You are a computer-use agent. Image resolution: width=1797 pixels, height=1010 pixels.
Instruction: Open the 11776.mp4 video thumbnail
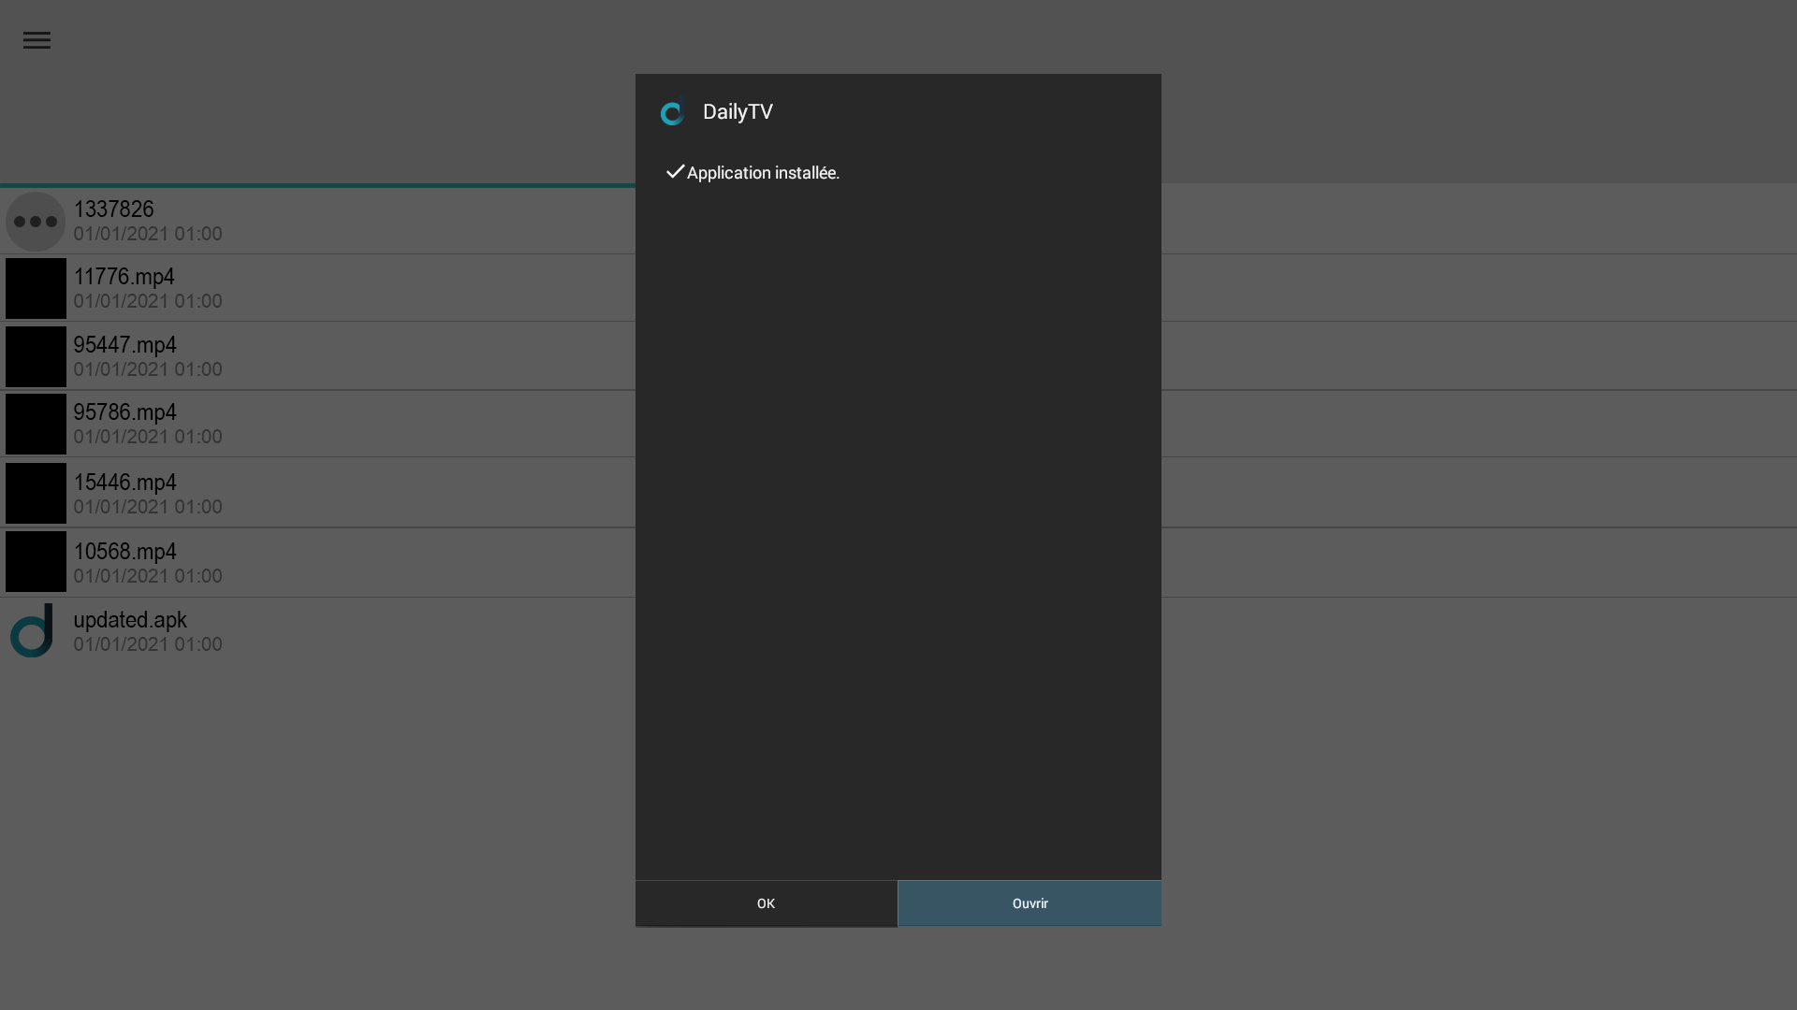(36, 289)
